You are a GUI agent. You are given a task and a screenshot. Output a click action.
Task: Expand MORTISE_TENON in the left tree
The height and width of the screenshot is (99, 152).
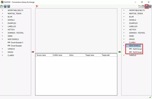click(x=3, y=13)
